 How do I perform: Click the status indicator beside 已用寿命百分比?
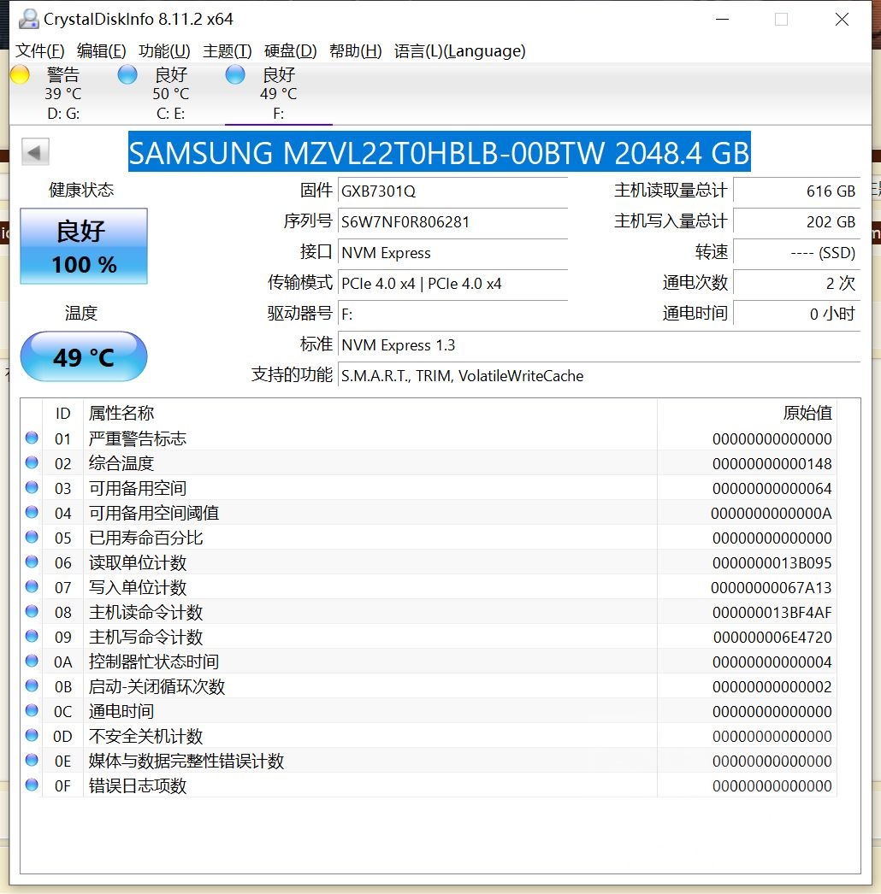click(32, 537)
